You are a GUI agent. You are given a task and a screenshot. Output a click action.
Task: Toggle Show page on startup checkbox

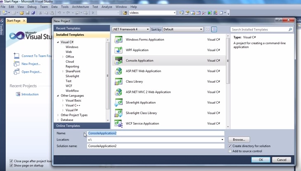coord(11,166)
